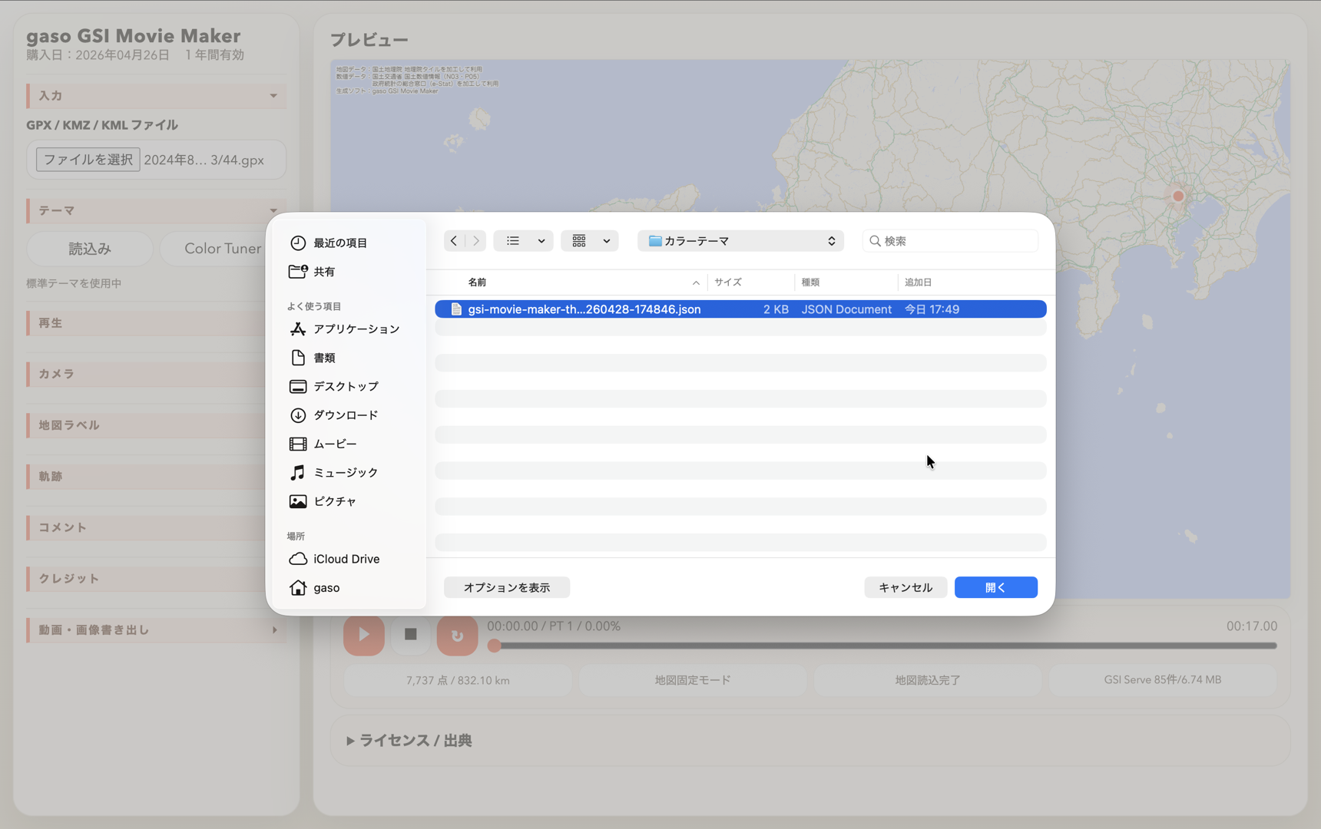This screenshot has width=1321, height=829.
Task: Open the list view options dropdown
Action: (x=523, y=240)
